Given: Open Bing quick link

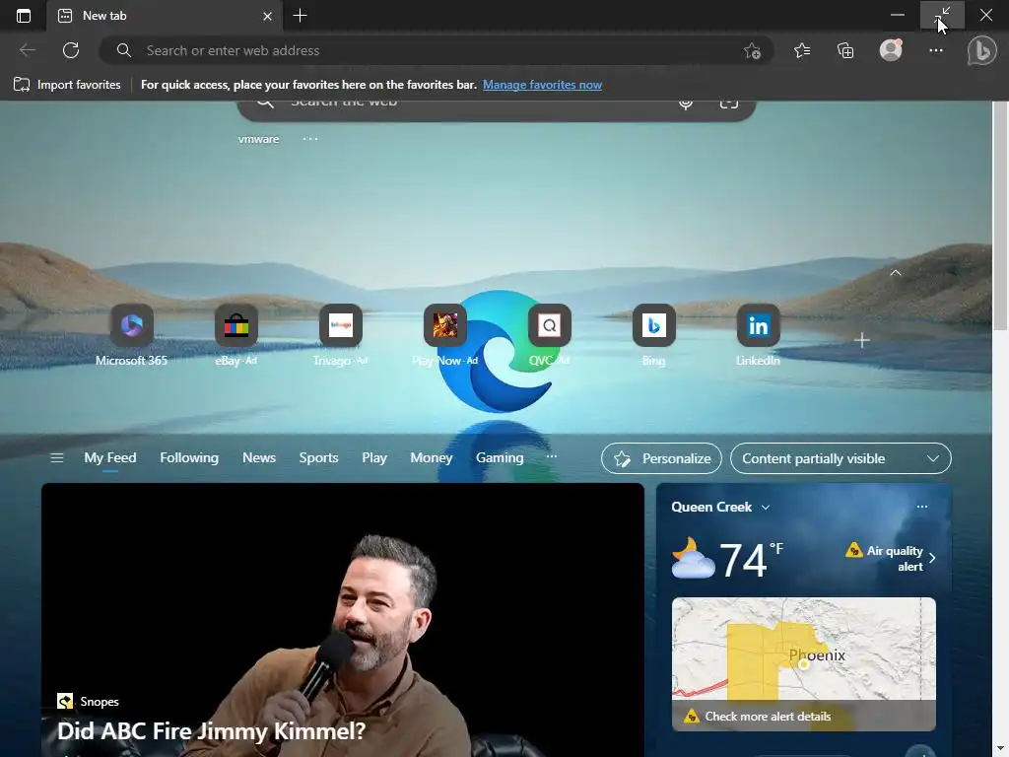Looking at the screenshot, I should pyautogui.click(x=654, y=335).
